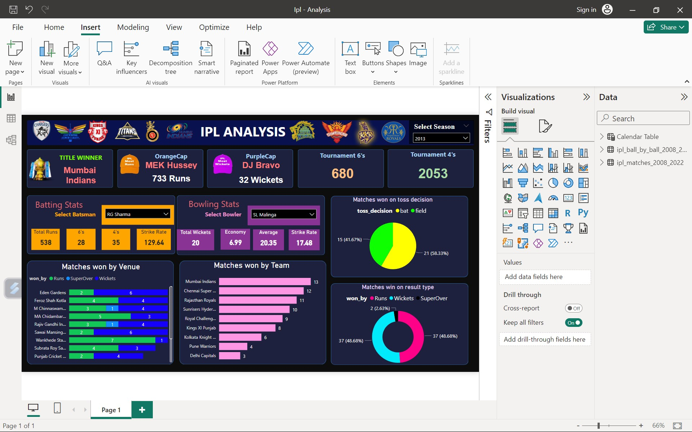Image resolution: width=692 pixels, height=432 pixels.
Task: Select the R script visual icon
Action: click(x=568, y=213)
